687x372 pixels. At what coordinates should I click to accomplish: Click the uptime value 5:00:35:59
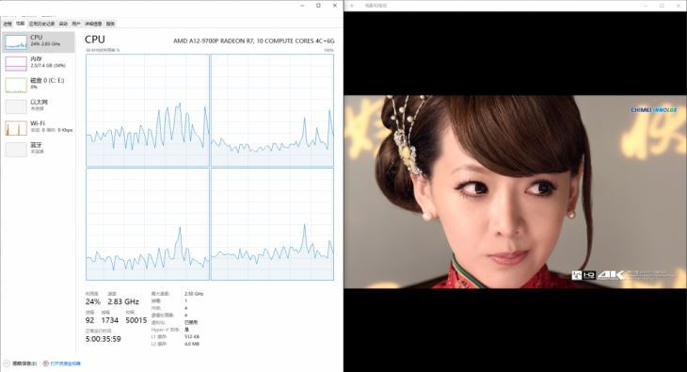[x=103, y=339]
